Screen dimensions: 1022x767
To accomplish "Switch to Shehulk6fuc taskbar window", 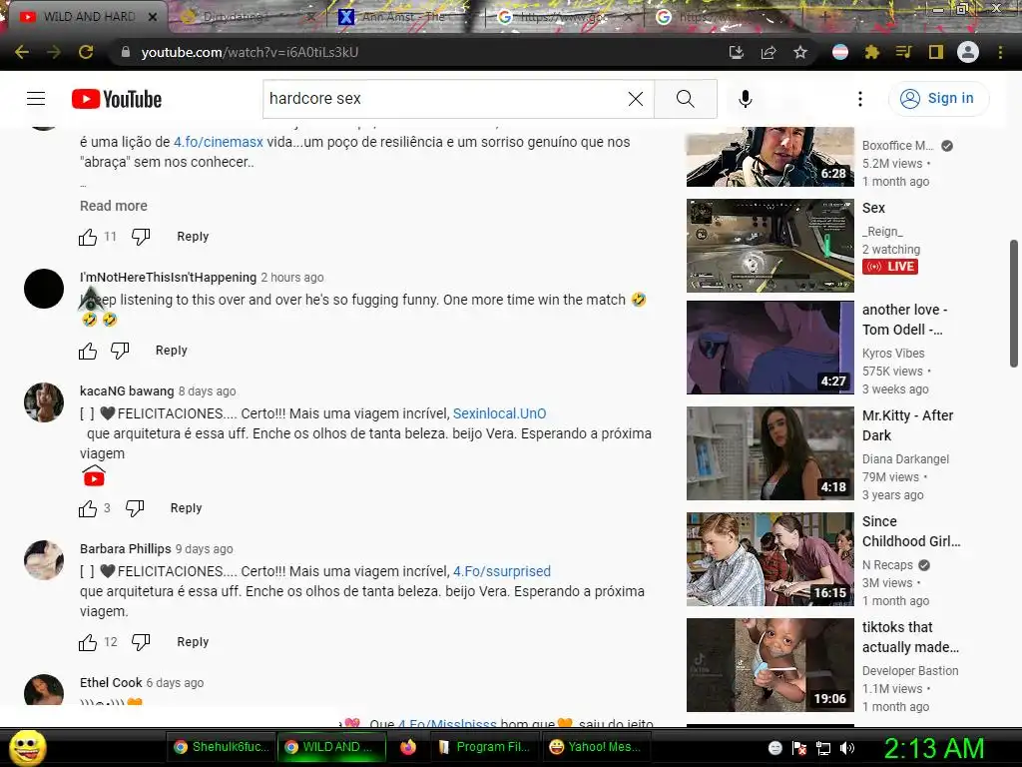I will coord(222,747).
